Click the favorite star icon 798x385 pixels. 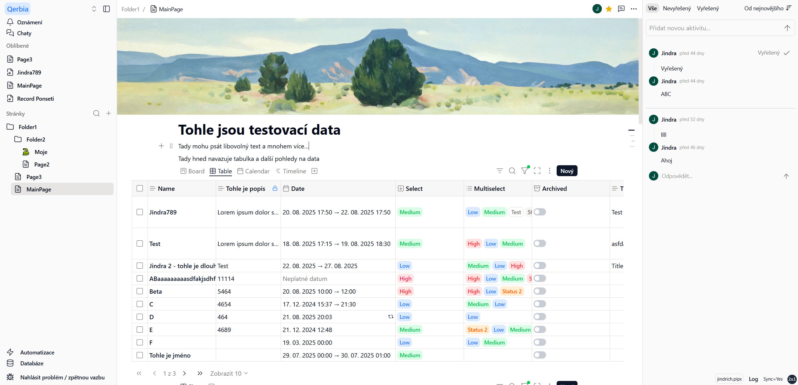pos(609,9)
